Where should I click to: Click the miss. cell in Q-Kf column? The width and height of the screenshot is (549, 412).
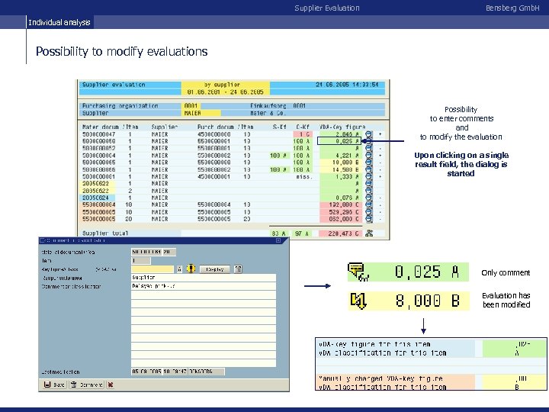(x=303, y=176)
